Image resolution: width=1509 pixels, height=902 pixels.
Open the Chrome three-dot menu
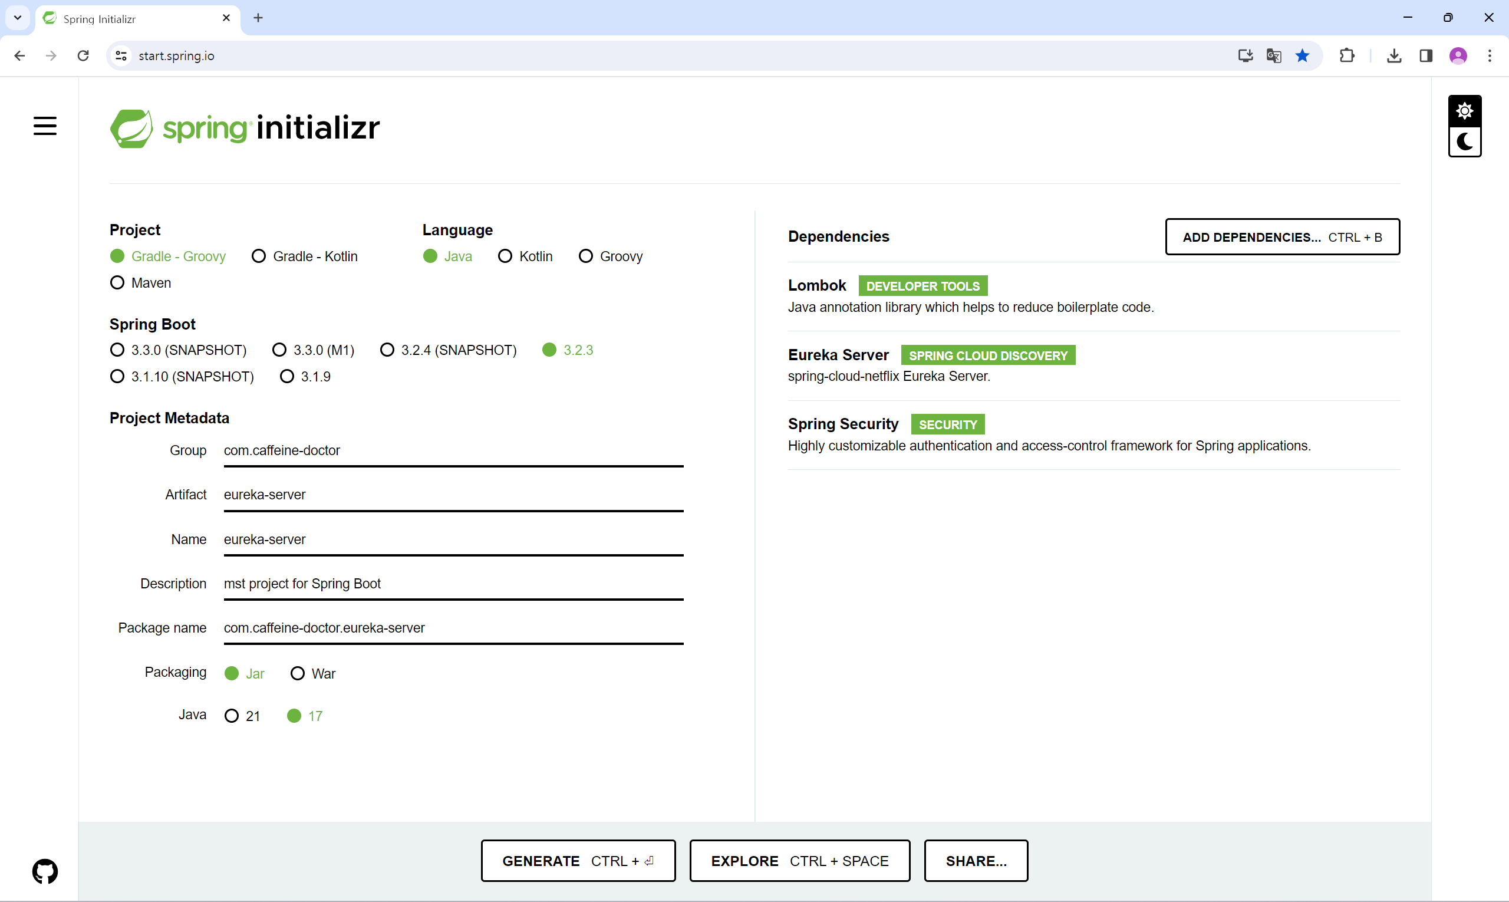[x=1489, y=56]
